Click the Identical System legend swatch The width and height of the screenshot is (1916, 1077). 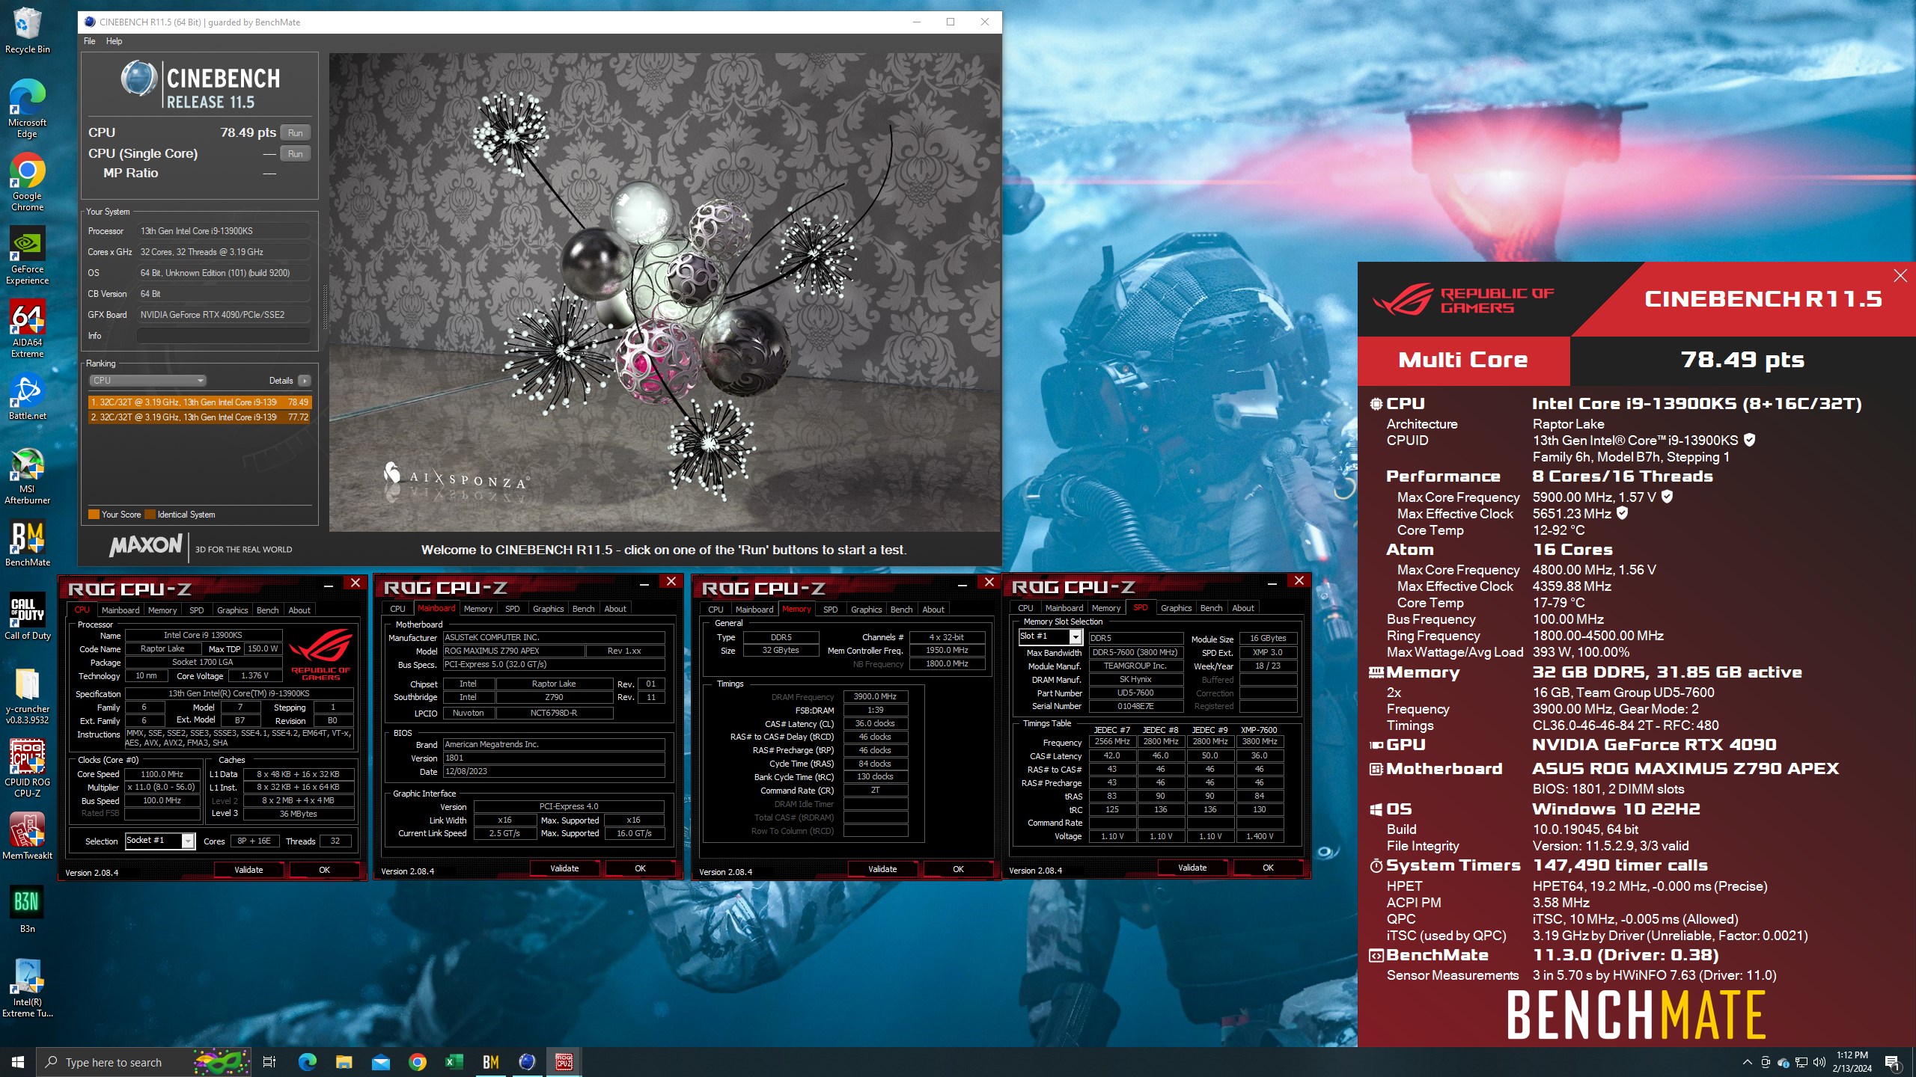[150, 515]
